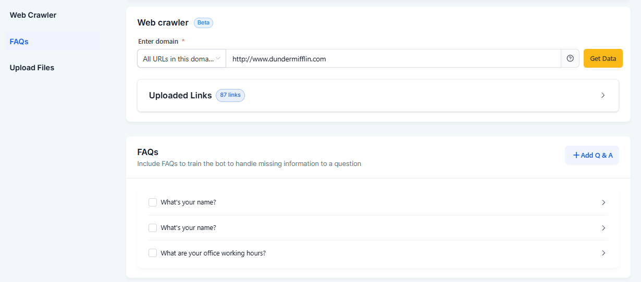The height and width of the screenshot is (282, 641).
Task: Click chevron arrow of first "What's your name?" row
Action: point(603,202)
